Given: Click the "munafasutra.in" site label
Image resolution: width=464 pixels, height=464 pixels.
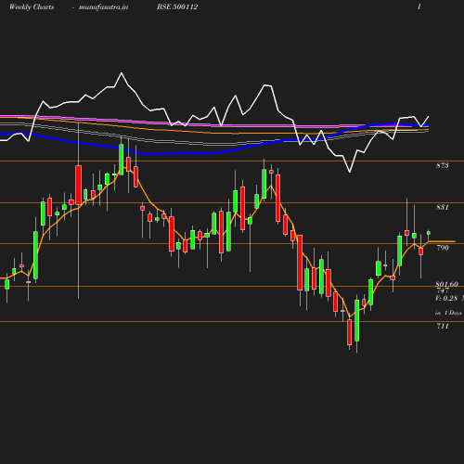Looking at the screenshot, I should click(103, 6).
